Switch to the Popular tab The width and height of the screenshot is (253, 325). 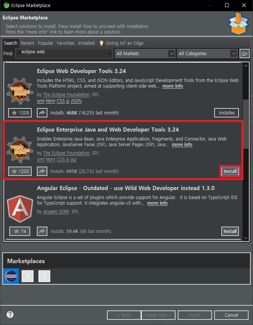click(x=45, y=43)
